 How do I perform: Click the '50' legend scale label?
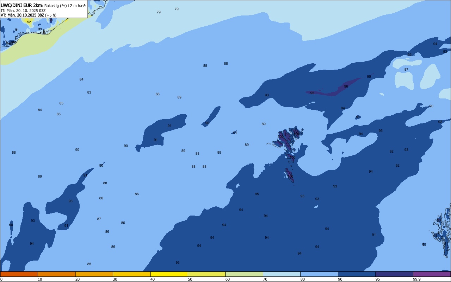190,279
